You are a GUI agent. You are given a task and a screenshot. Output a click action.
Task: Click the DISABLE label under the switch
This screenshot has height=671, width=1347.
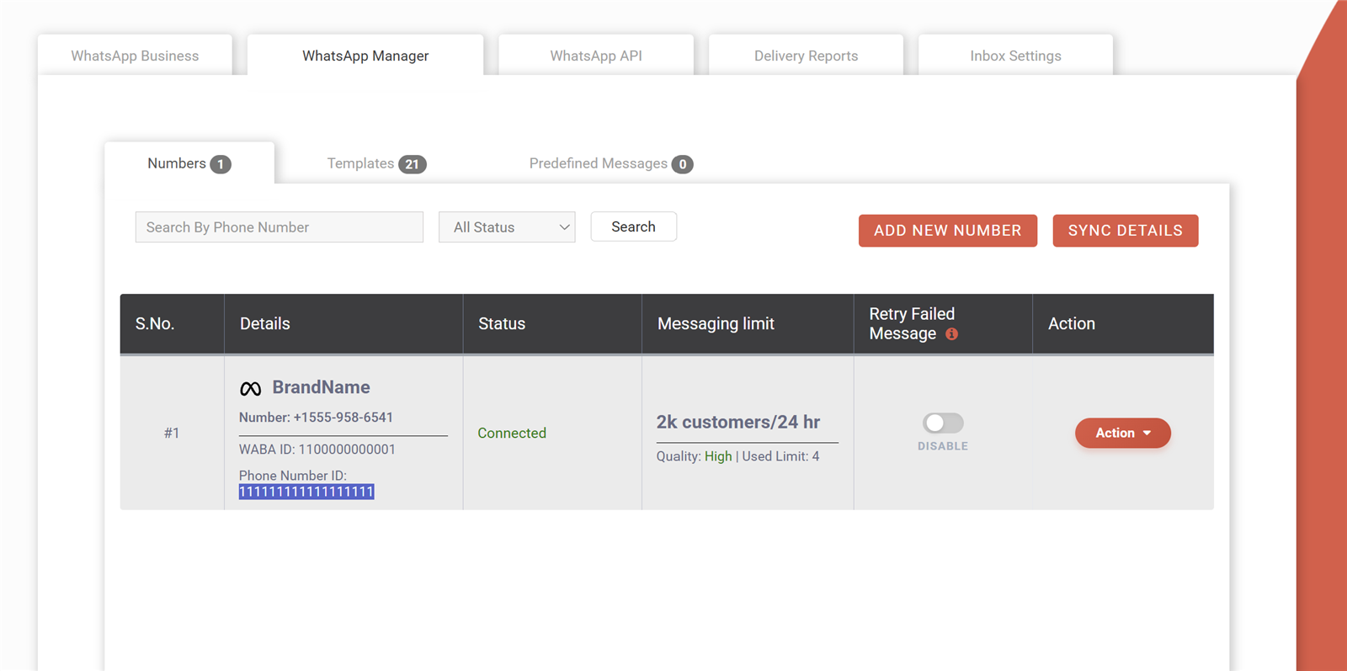click(x=943, y=446)
